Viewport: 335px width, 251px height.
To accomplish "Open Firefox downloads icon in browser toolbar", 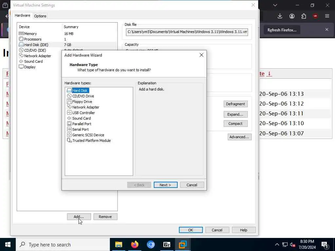I will pos(280,16).
